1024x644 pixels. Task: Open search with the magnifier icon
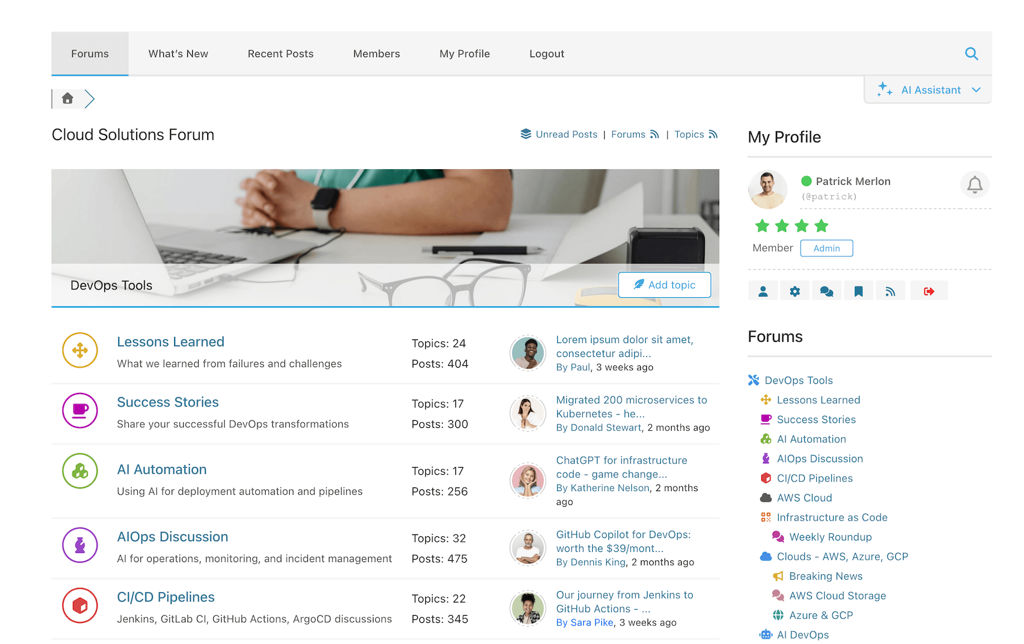tap(972, 54)
